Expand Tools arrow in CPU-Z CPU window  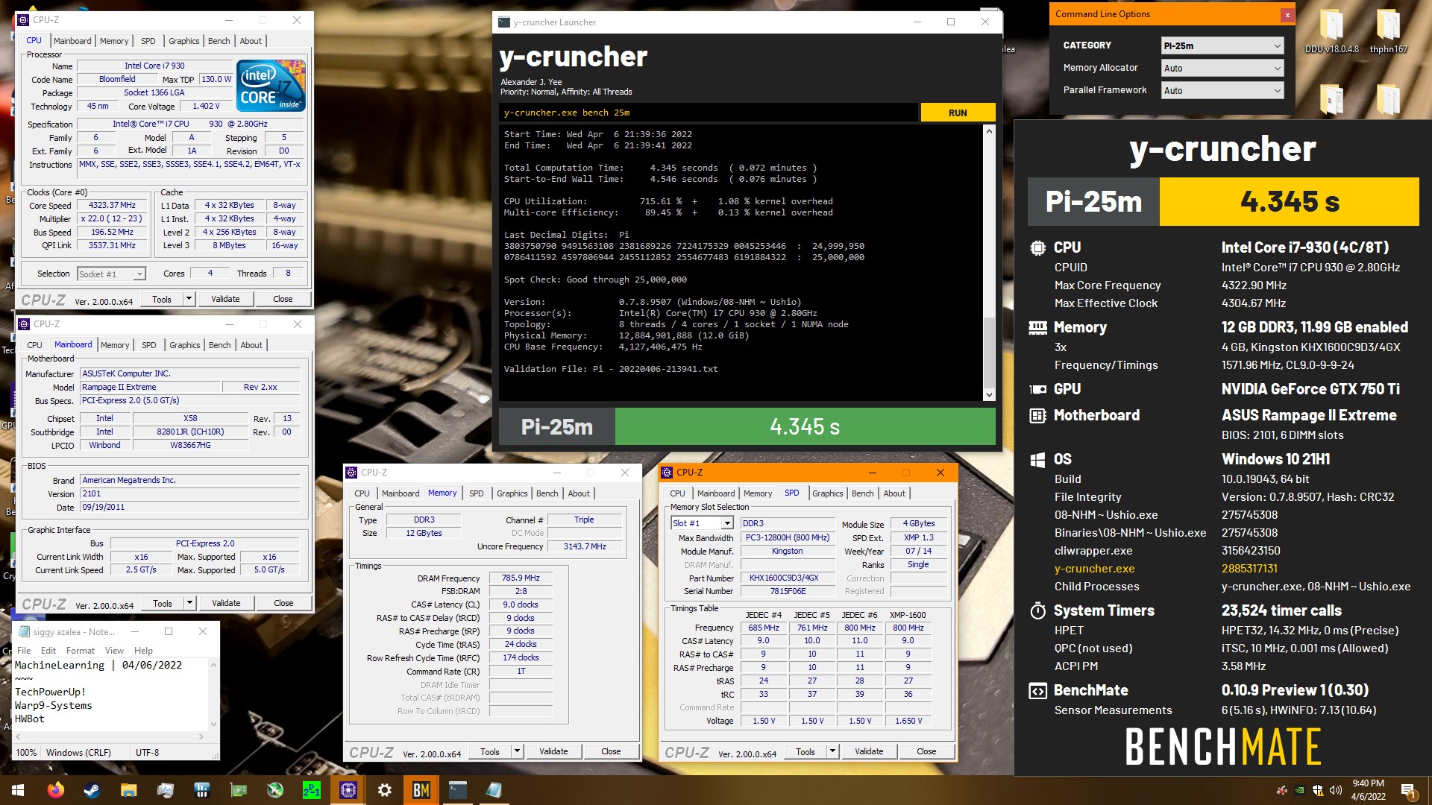(189, 299)
